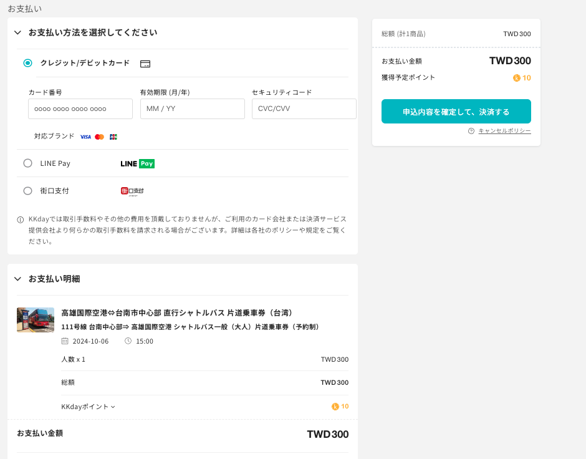Focus the 有効期限 MM / YY field
This screenshot has width=586, height=459.
[192, 109]
